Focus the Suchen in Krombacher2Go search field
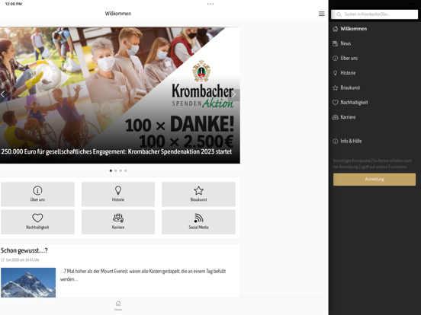 coord(374,14)
